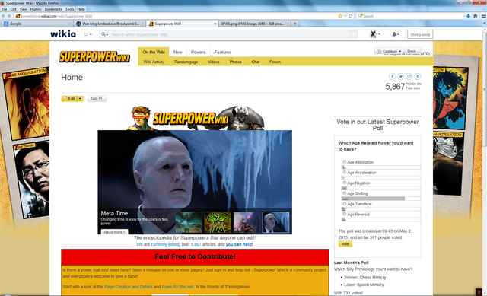The height and width of the screenshot is (296, 487).
Task: Open the Tools menu
Action: pyautogui.click(x=70, y=9)
